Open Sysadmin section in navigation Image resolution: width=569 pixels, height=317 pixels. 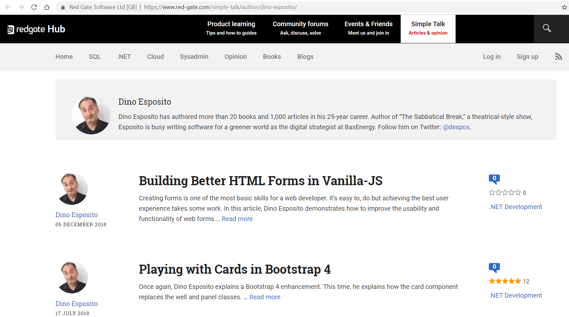(194, 57)
